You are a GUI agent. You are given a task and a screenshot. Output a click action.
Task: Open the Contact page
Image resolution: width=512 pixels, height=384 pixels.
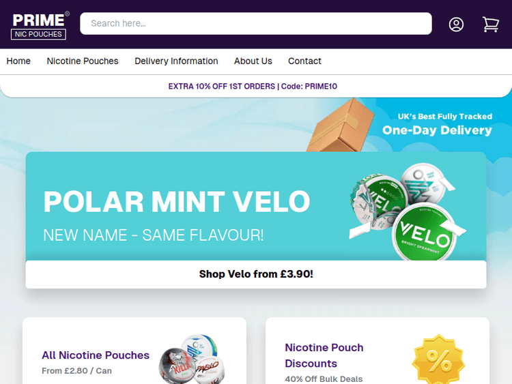[x=304, y=61]
